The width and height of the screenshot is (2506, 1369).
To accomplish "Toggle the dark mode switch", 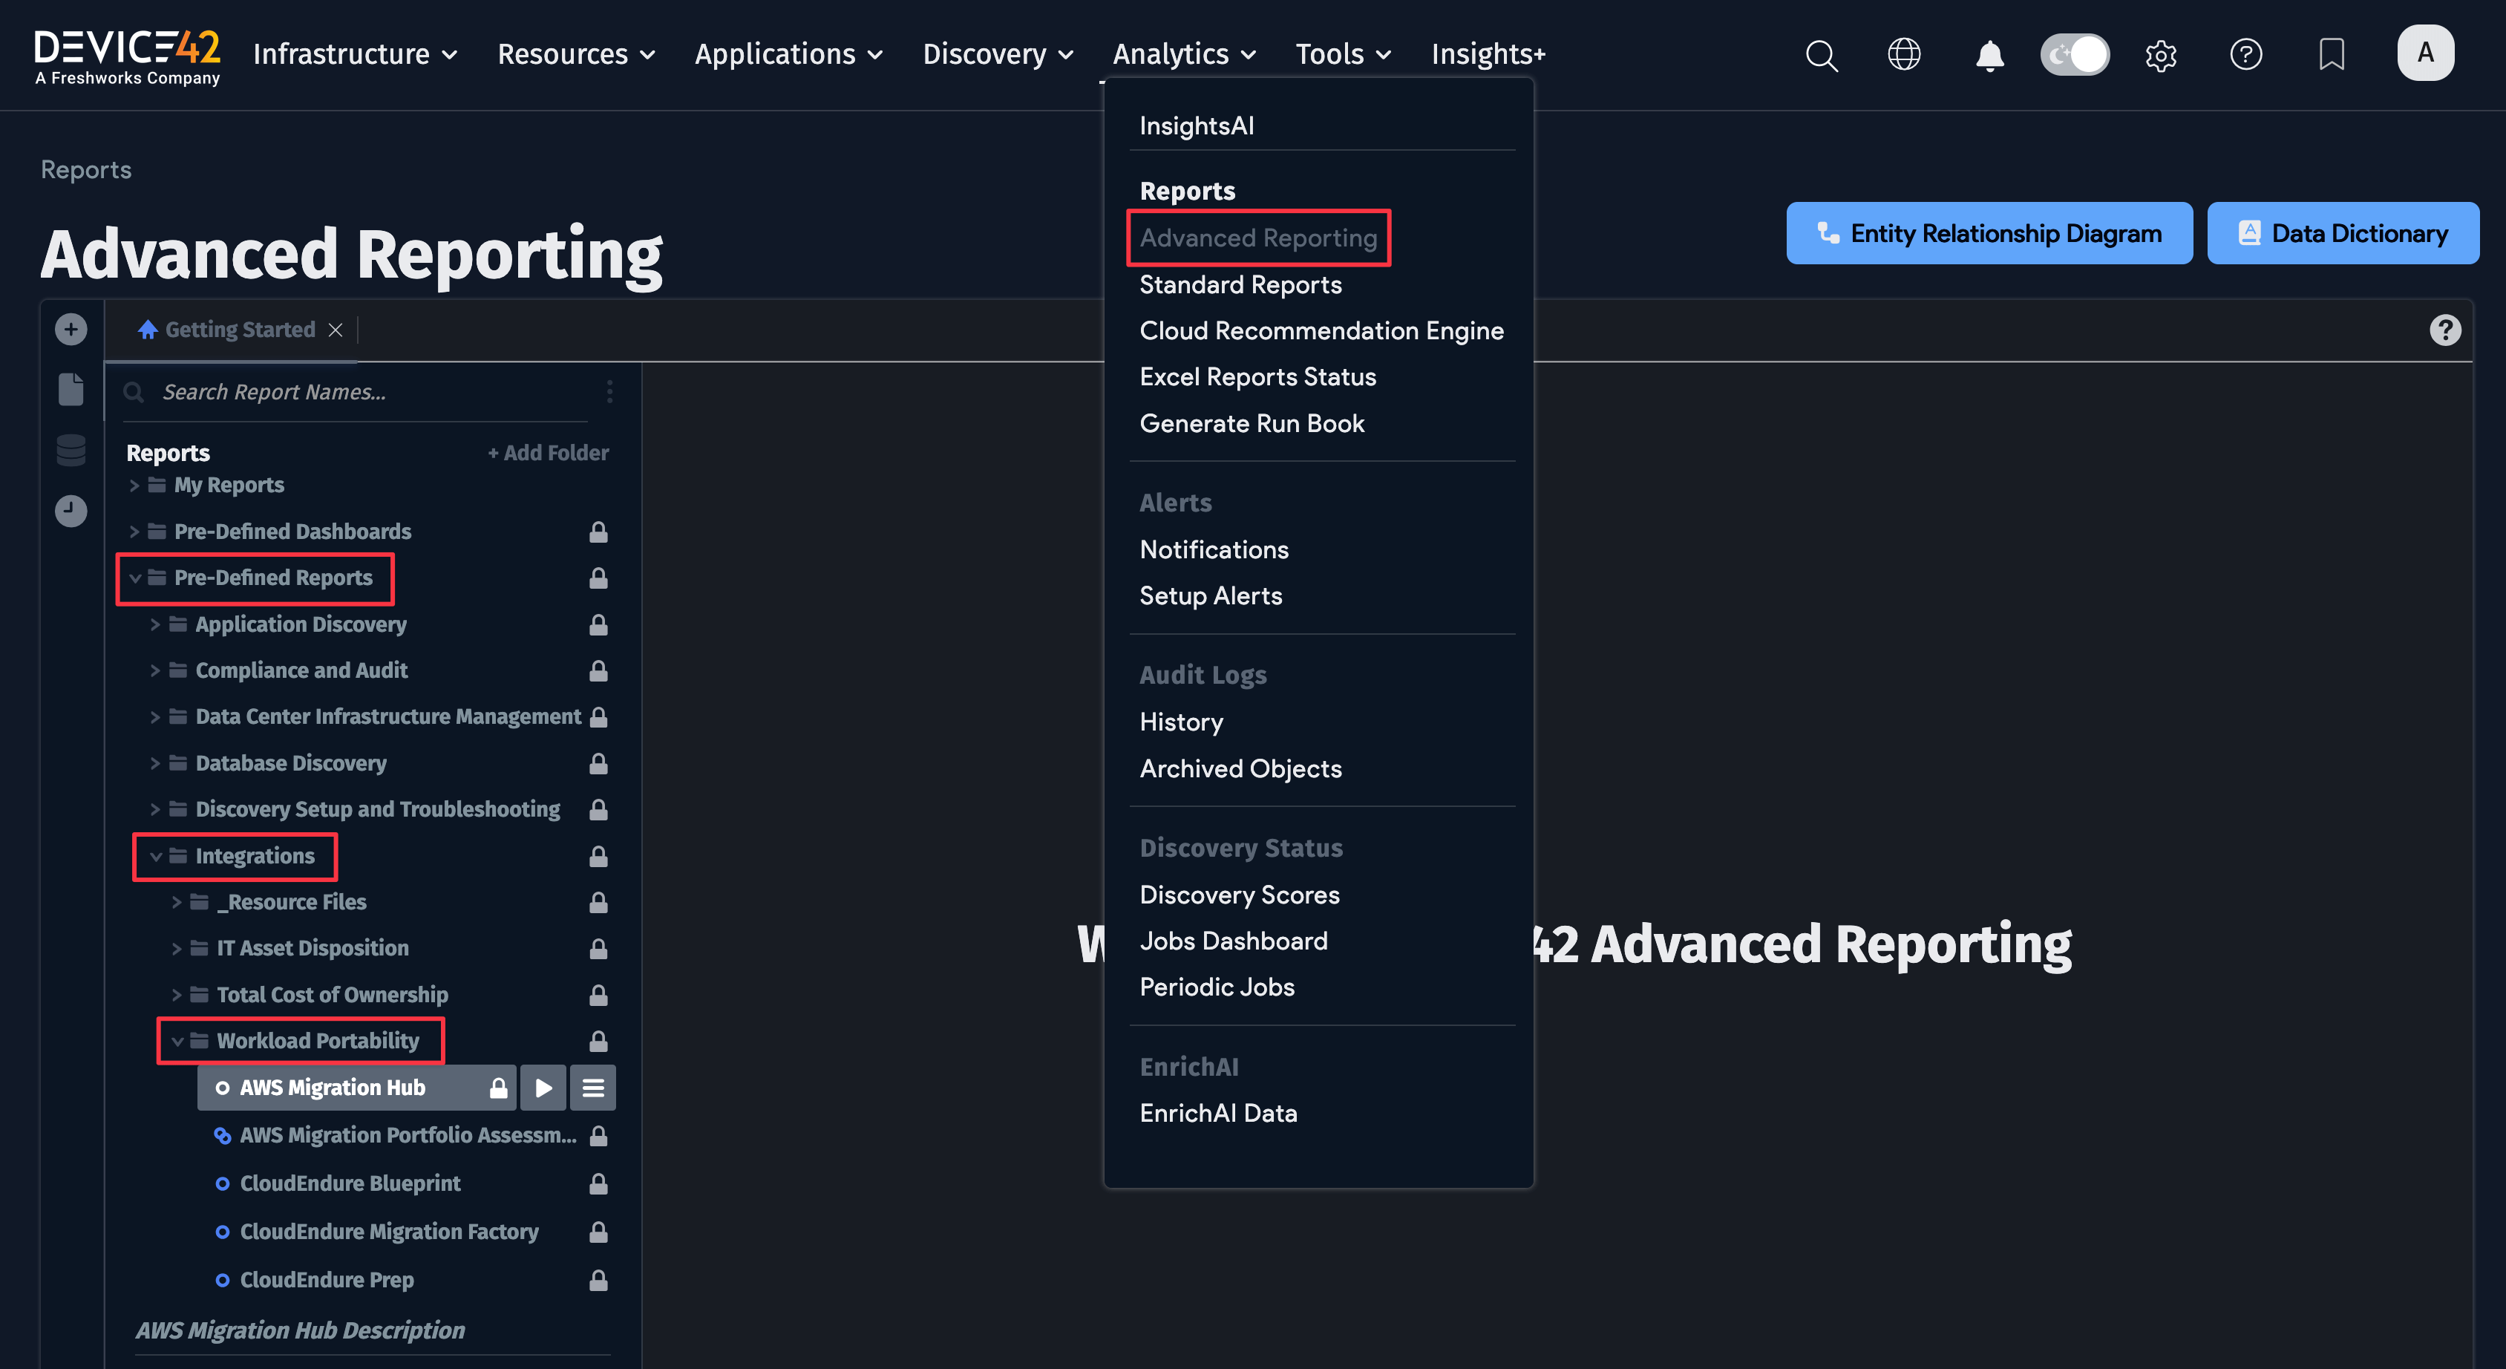I will coord(2074,54).
